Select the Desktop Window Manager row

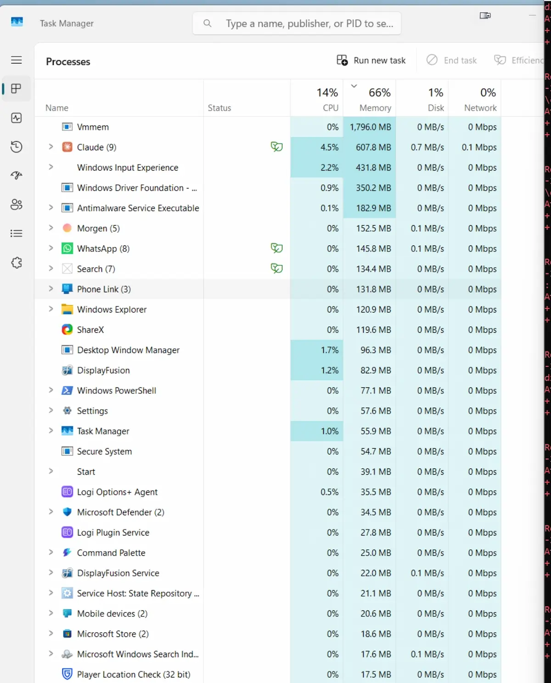268,350
